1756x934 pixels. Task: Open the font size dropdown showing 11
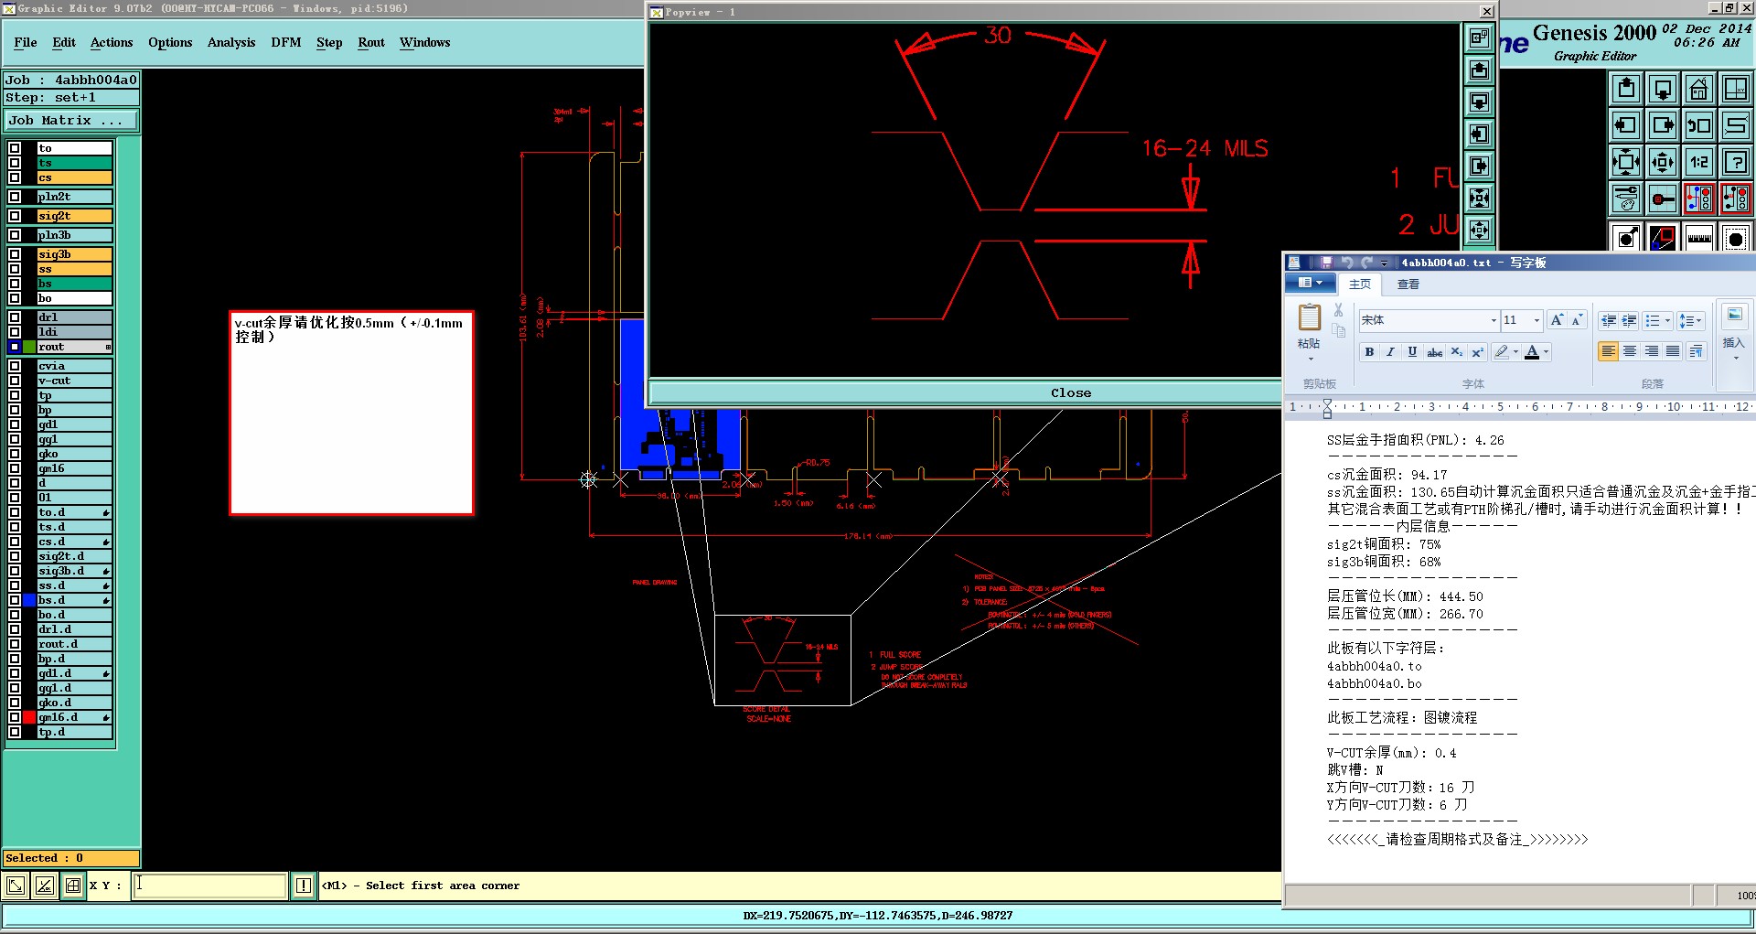(x=1536, y=320)
